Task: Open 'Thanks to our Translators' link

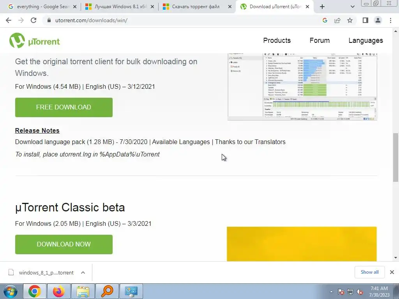Action: pyautogui.click(x=250, y=142)
